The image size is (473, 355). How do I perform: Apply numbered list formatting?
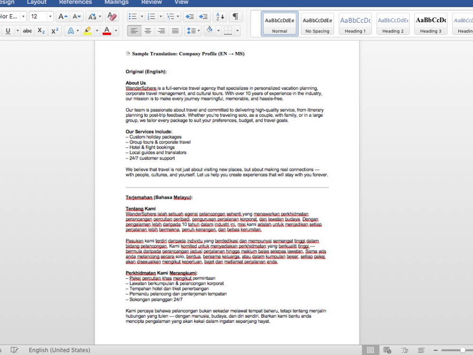151,17
